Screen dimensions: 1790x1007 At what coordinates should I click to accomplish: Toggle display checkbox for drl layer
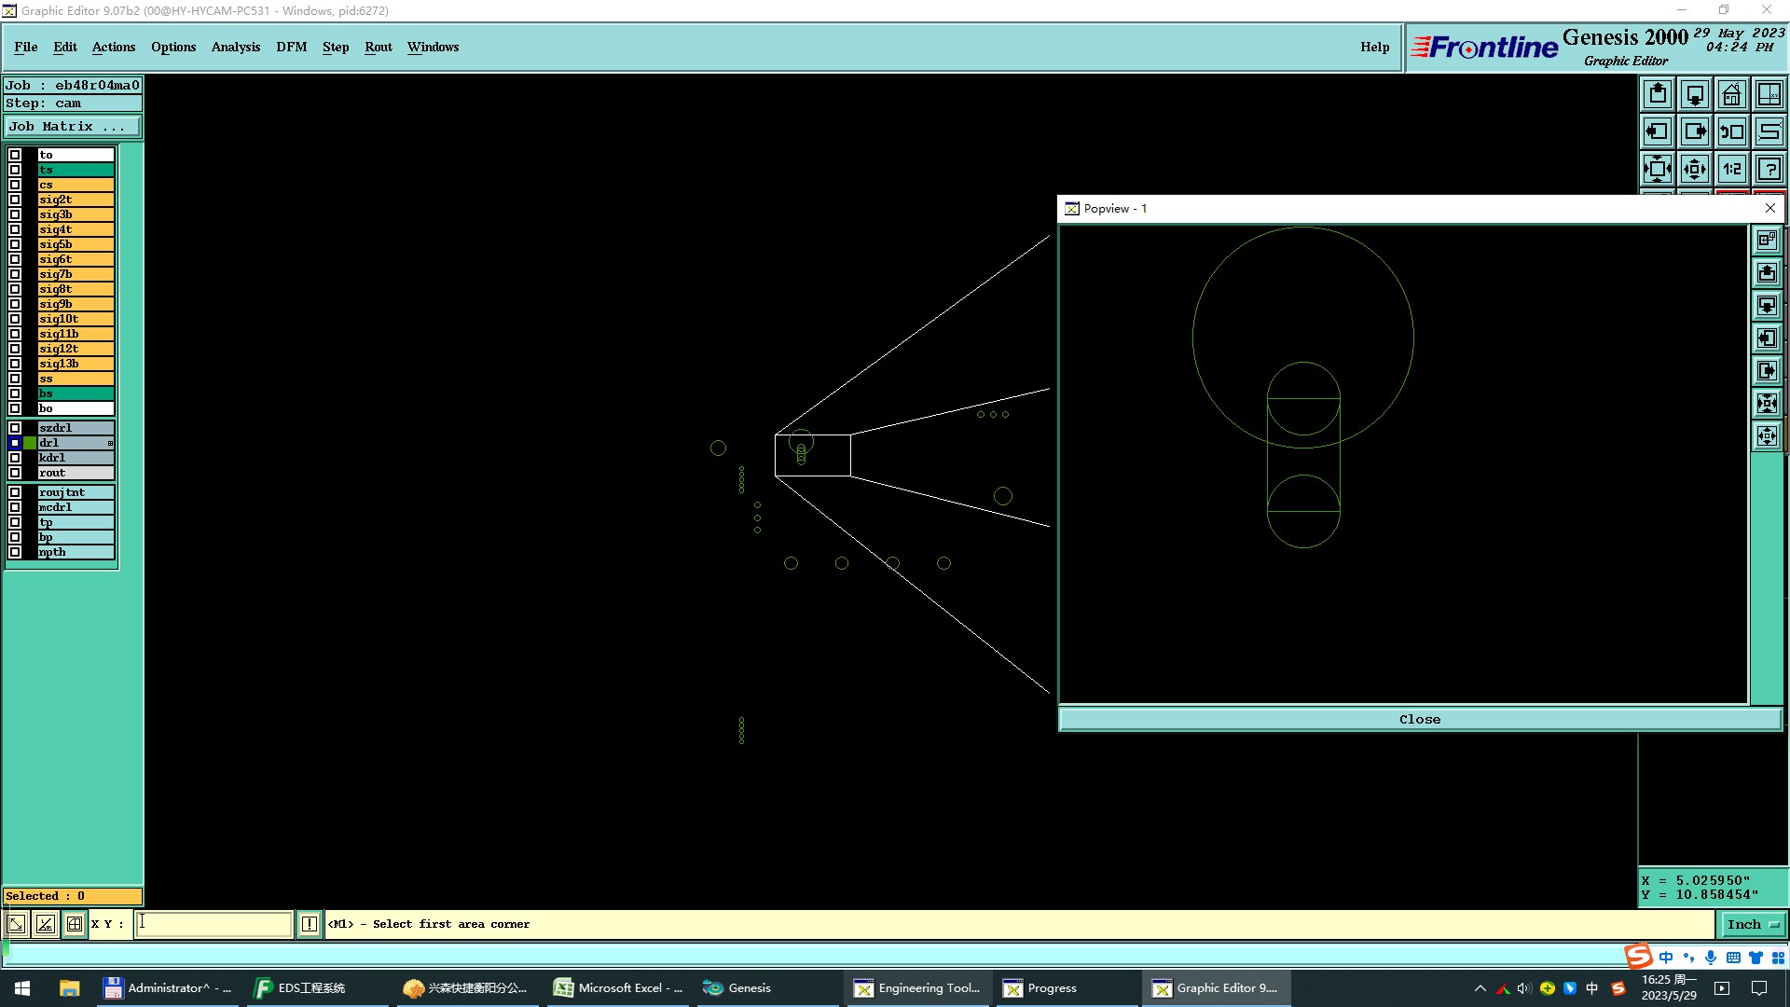coord(15,443)
